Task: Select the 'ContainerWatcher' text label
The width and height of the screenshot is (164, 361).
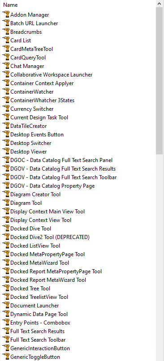Action: click(32, 92)
